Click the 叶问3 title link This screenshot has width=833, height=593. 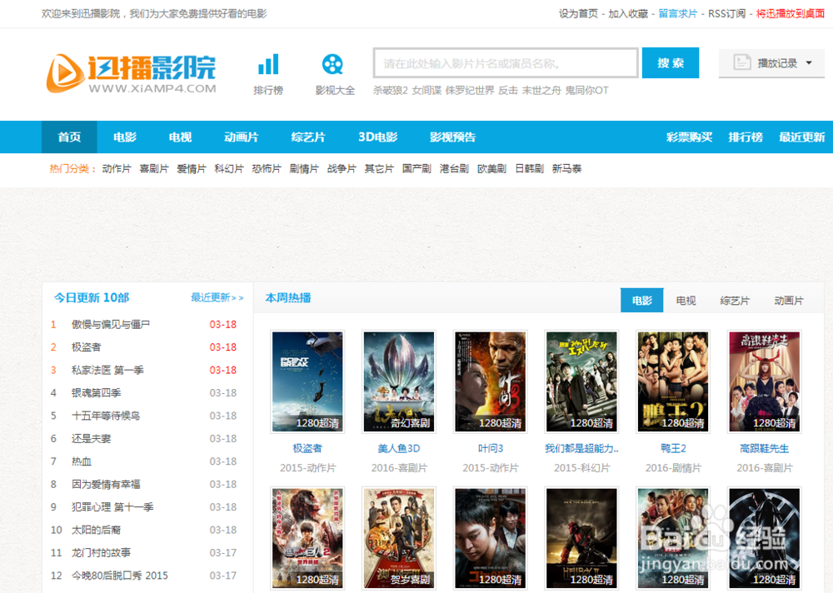[491, 448]
